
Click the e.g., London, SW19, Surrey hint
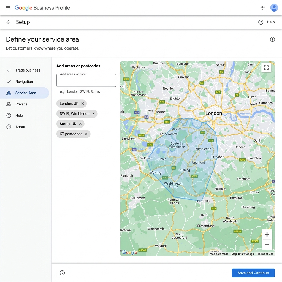tap(80, 91)
